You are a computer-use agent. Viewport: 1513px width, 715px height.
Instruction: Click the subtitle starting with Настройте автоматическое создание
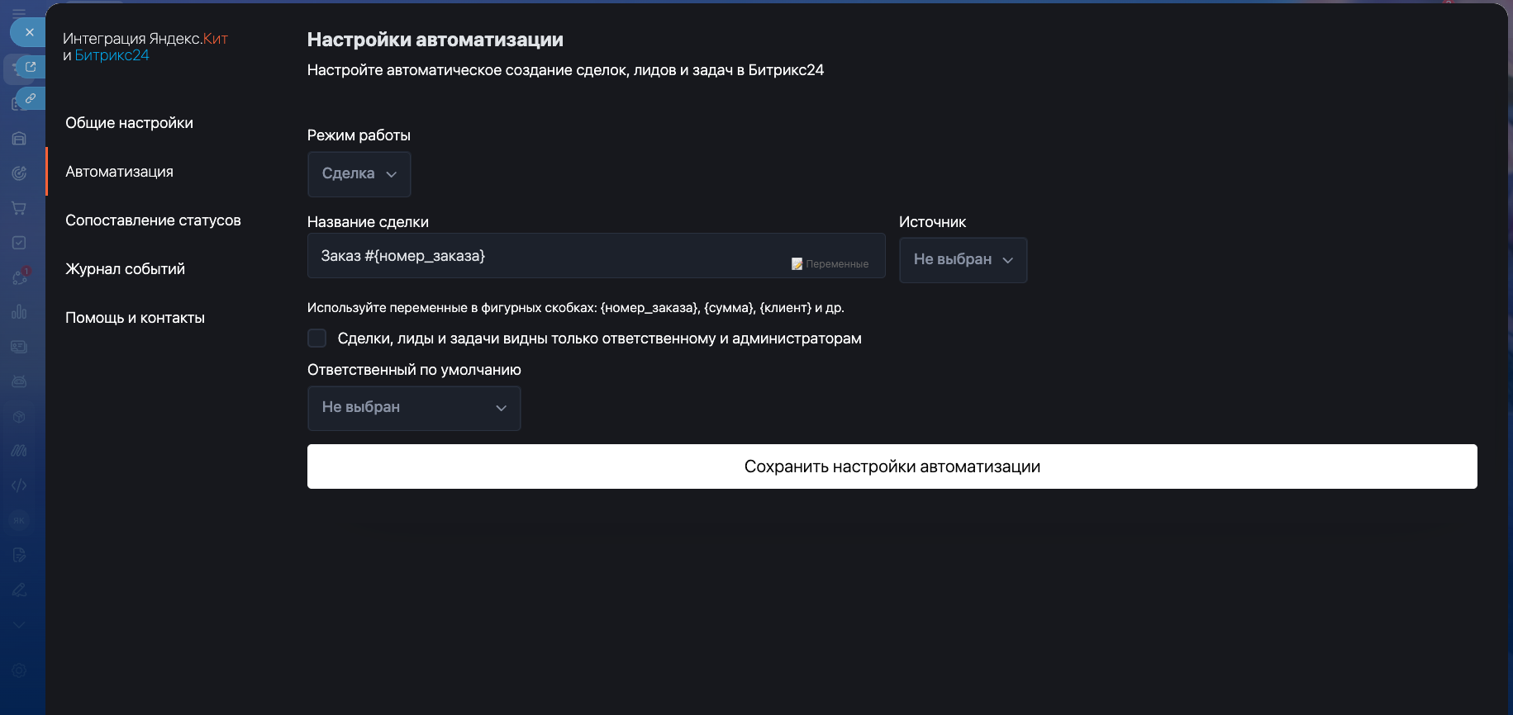click(566, 70)
